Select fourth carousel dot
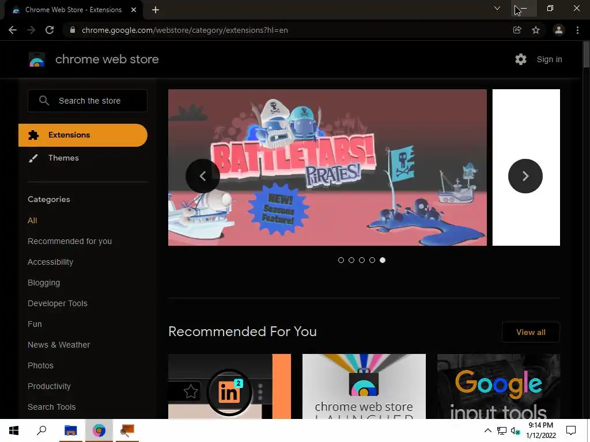Image resolution: width=590 pixels, height=442 pixels. [372, 260]
